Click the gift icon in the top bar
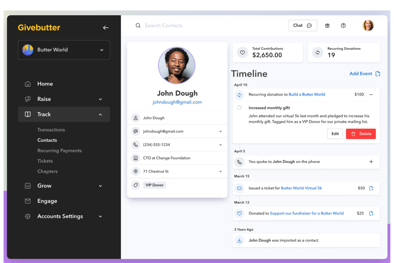Viewport: 394px width, 263px height. (x=327, y=25)
